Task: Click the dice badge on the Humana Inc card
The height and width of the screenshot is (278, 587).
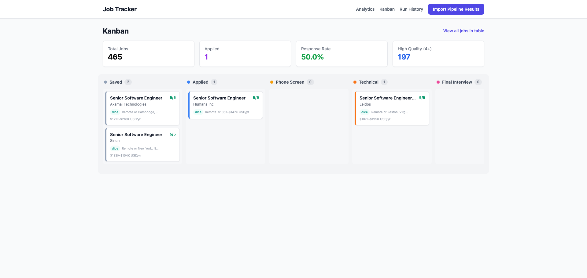Action: 198,112
